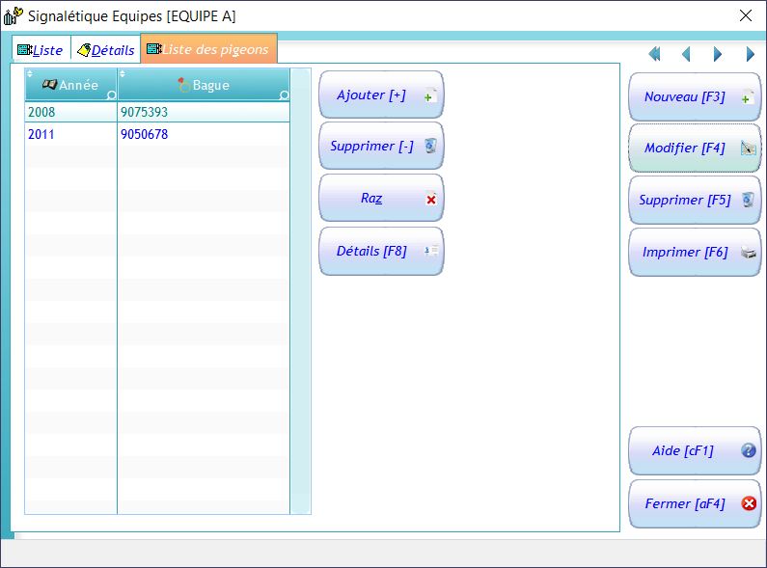Viewport: 767px width, 568px height.
Task: Open Détails [F8] for the pigeon
Action: (x=381, y=252)
